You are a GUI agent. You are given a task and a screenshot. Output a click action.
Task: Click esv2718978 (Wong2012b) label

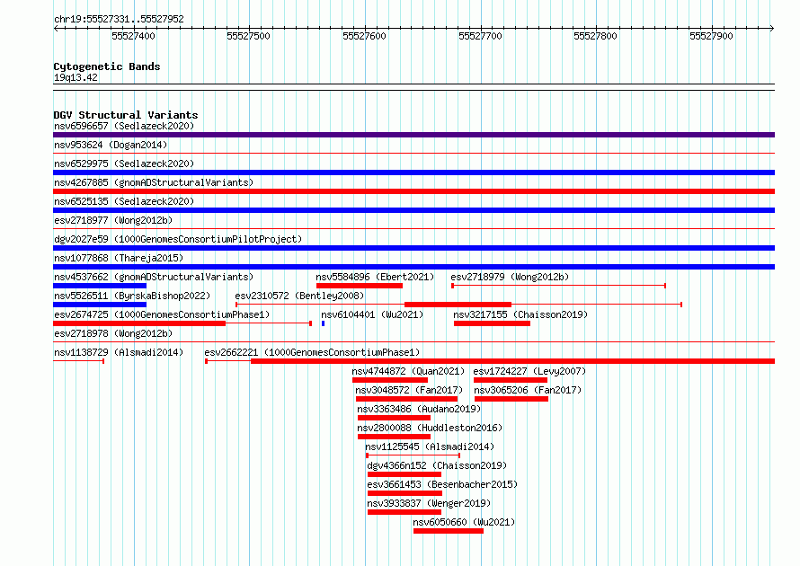(x=113, y=333)
